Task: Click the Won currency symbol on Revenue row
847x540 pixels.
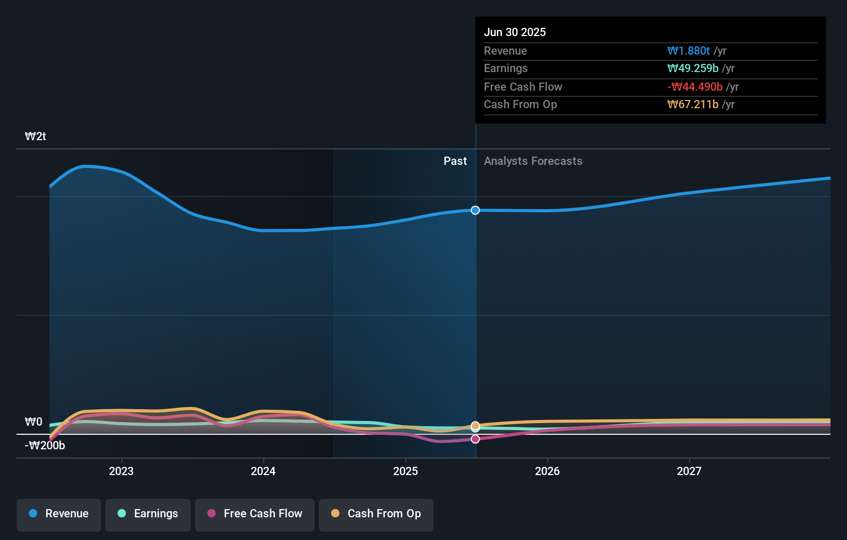Action: (673, 51)
